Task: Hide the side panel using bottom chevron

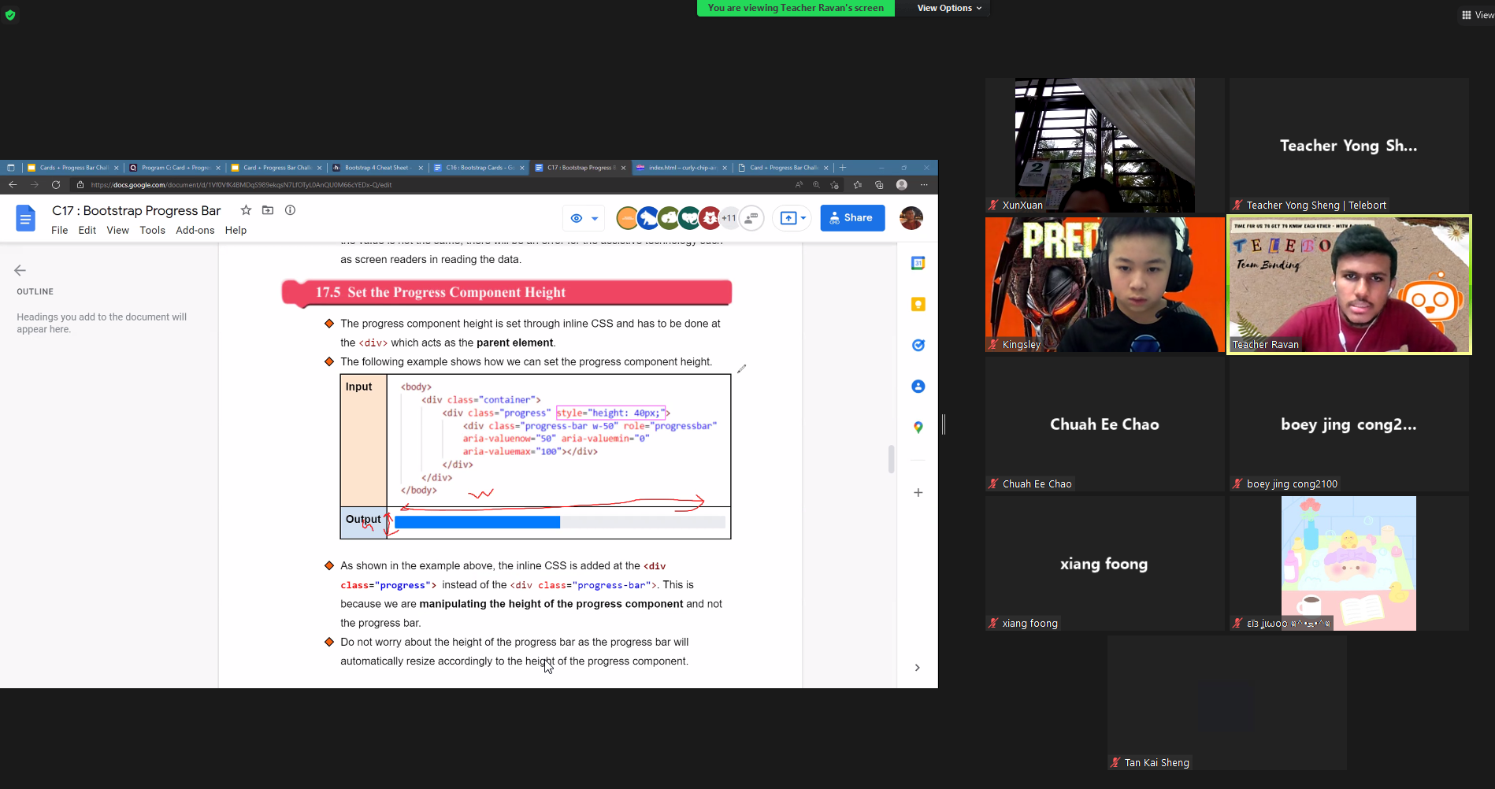Action: (x=917, y=668)
